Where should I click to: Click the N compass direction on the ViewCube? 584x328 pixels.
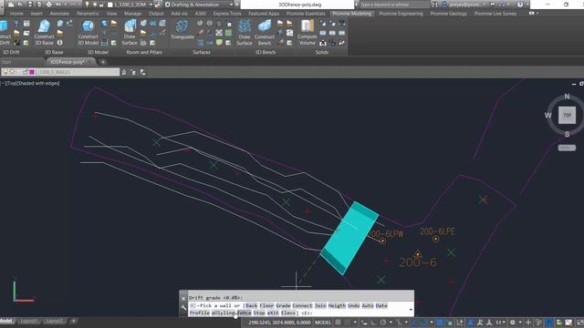click(567, 97)
